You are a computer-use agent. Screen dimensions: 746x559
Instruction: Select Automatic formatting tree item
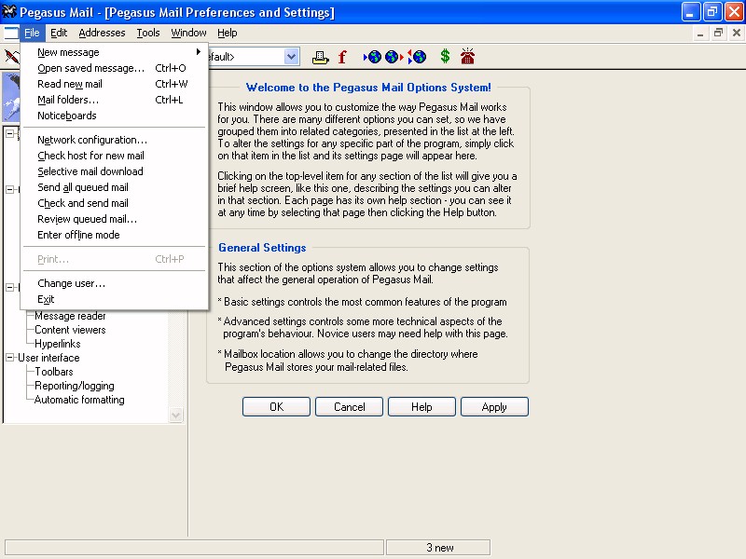[79, 400]
